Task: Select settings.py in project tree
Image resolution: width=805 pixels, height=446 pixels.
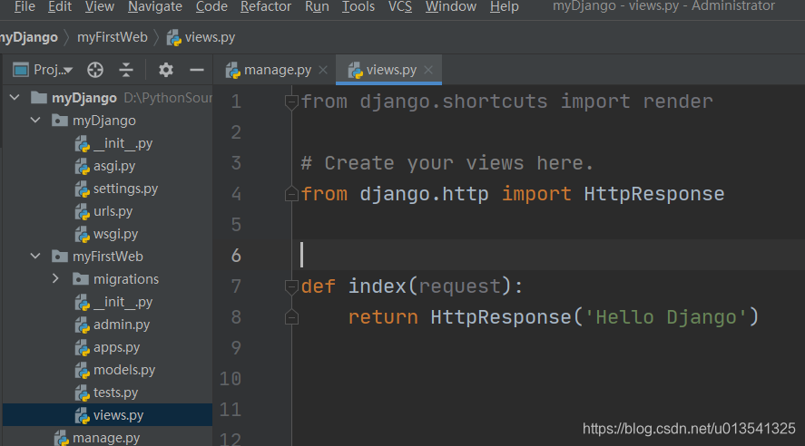Action: (x=125, y=189)
